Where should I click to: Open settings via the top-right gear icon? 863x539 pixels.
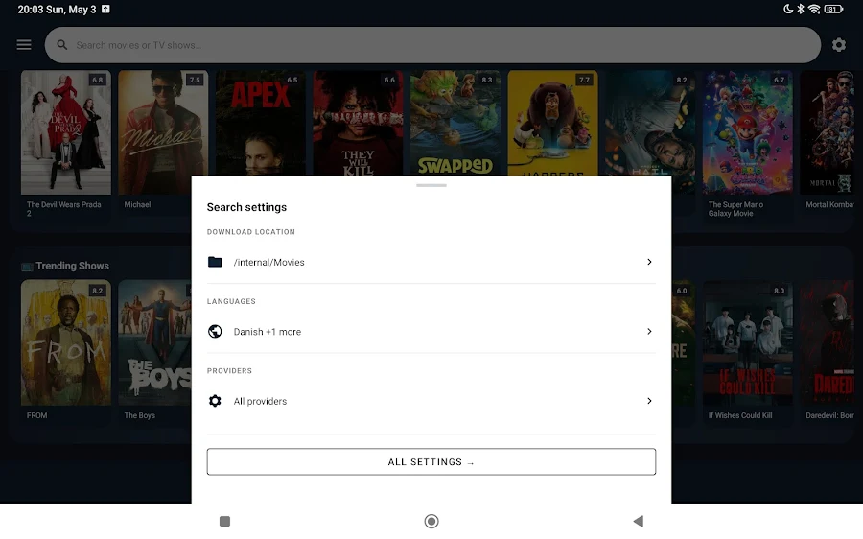838,44
